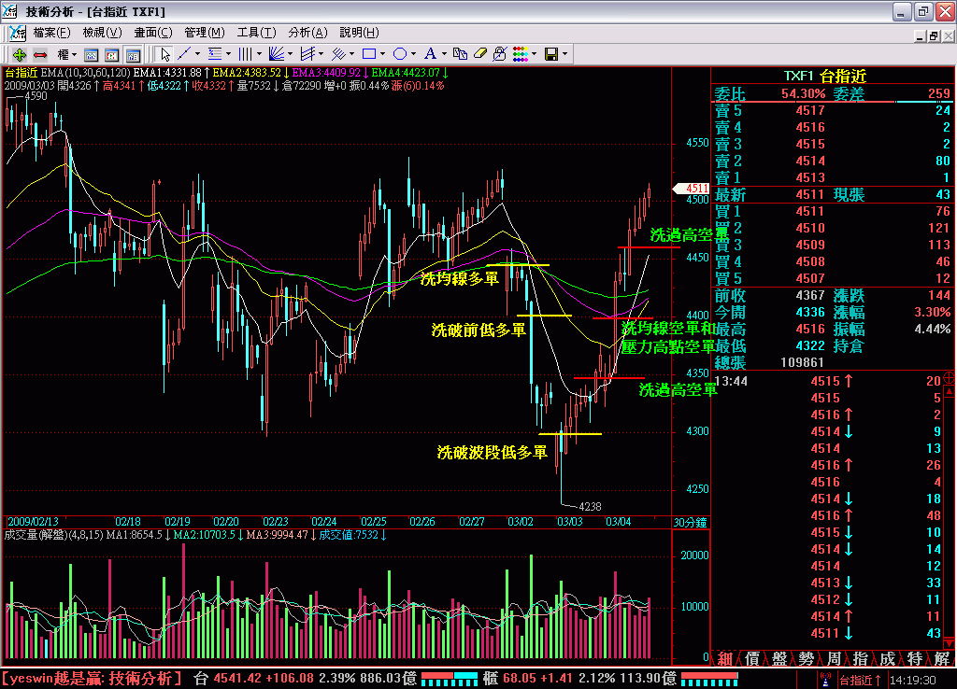Screen dimensions: 957x689
Task: Select the horizontal retracement lines tool
Action: pyautogui.click(x=215, y=55)
